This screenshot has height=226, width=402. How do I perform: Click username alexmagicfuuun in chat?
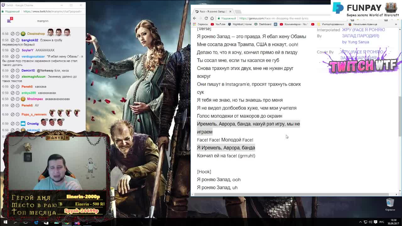[33, 77]
